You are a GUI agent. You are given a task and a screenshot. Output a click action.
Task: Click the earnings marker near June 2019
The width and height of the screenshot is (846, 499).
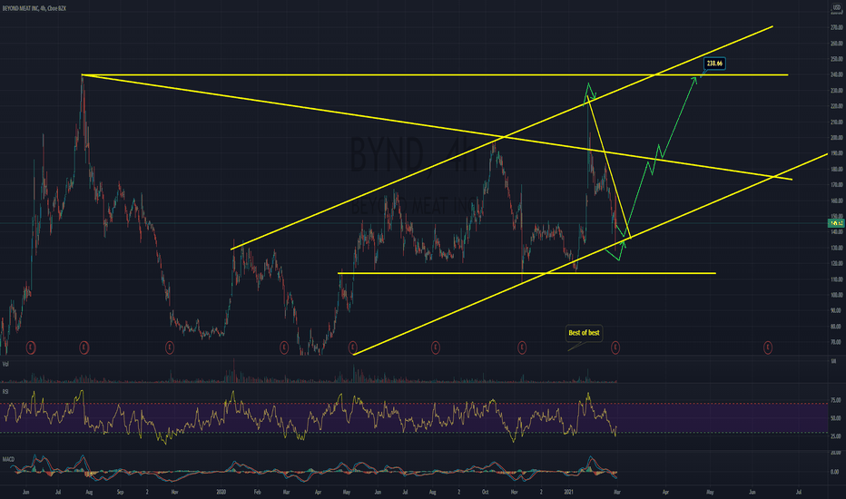pyautogui.click(x=31, y=348)
